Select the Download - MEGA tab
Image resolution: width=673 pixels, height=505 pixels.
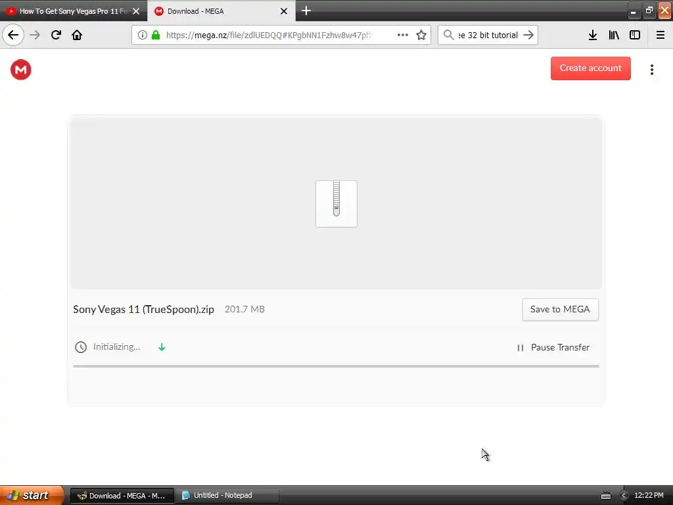(221, 11)
